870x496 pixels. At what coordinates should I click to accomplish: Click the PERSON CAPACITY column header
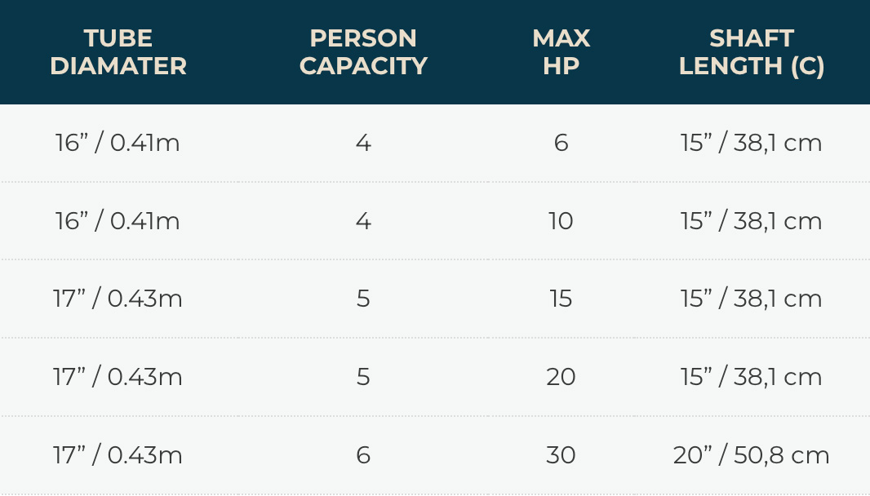click(x=363, y=52)
